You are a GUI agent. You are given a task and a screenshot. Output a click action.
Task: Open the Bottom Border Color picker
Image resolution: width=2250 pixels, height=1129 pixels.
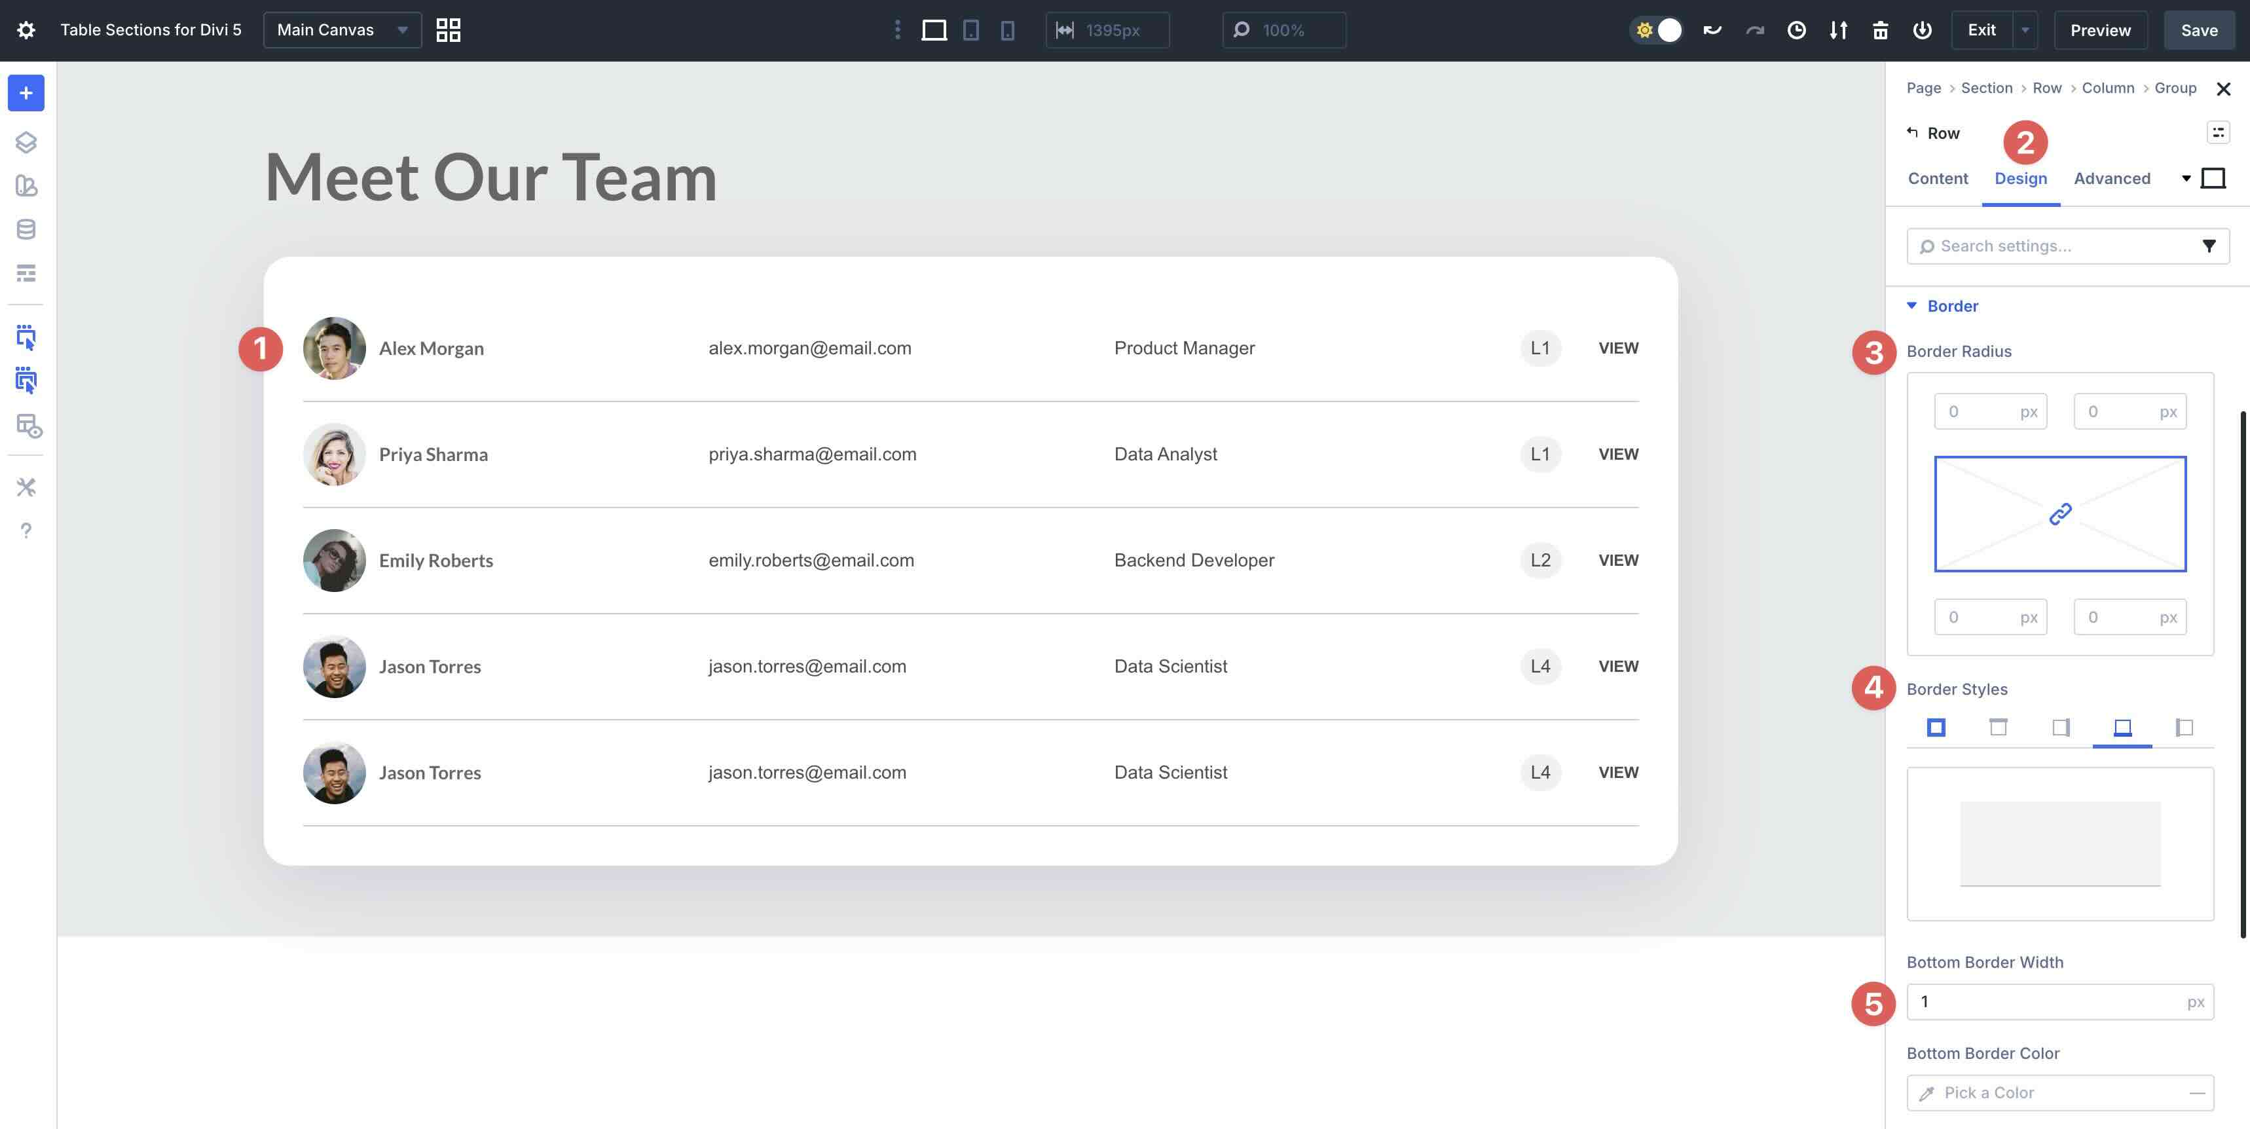(2059, 1092)
